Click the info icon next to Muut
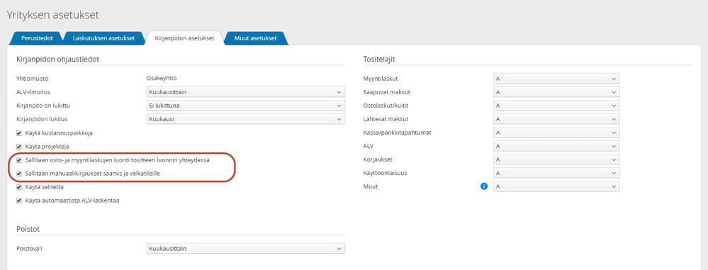The height and width of the screenshot is (270, 708). click(484, 186)
